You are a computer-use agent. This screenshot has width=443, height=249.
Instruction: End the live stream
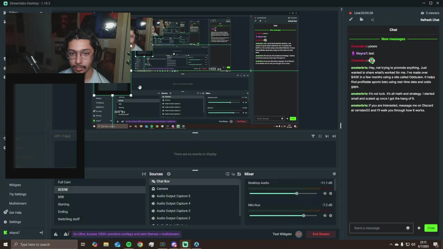coord(321,234)
